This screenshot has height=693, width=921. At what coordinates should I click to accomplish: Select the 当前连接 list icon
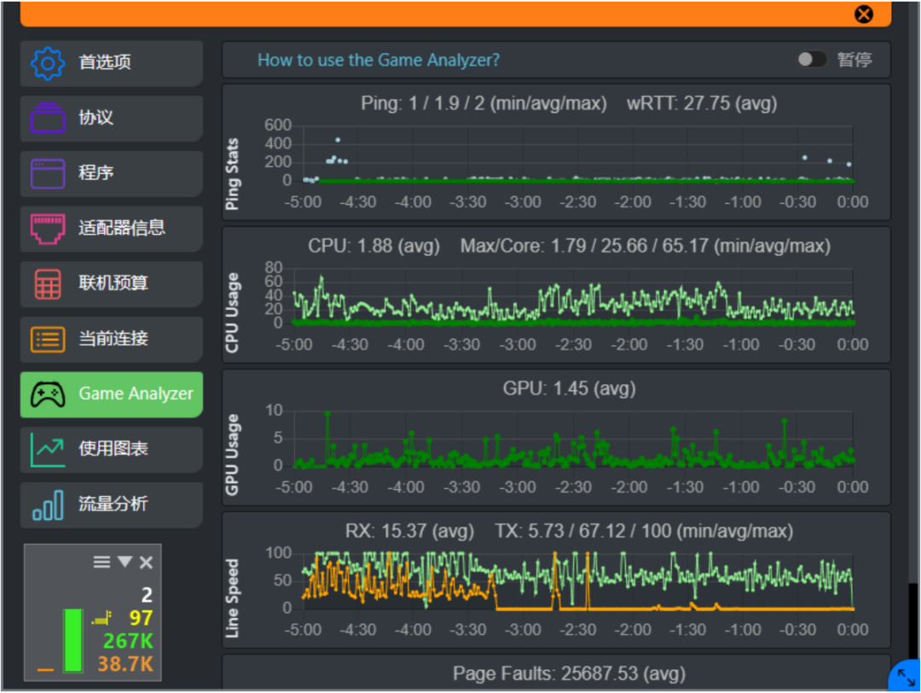tap(48, 339)
